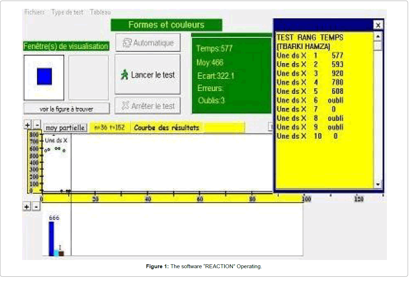Open the Fichiers menu
Screen dimensions: 409x281
point(35,12)
